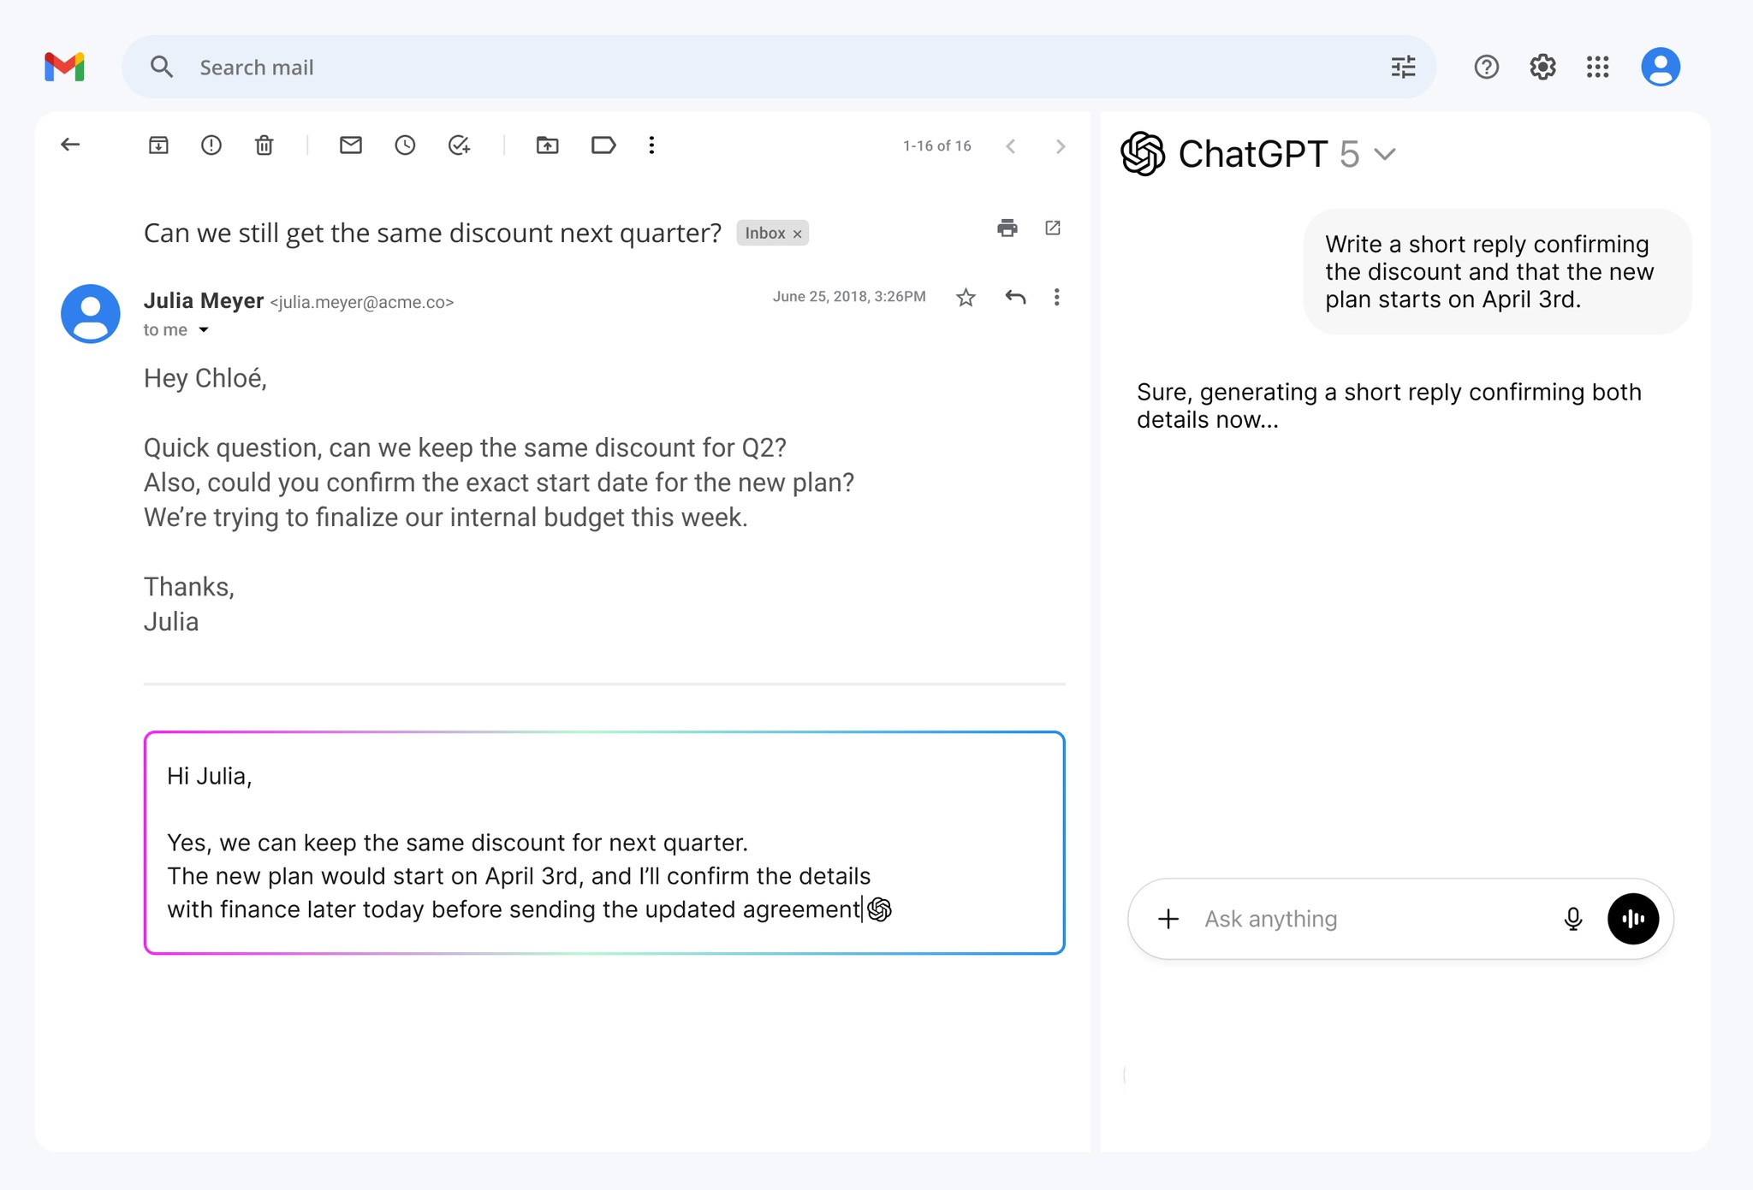Move email to another folder

click(548, 145)
